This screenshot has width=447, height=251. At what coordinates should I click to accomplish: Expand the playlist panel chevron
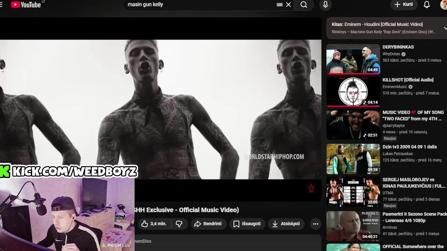coord(445,28)
